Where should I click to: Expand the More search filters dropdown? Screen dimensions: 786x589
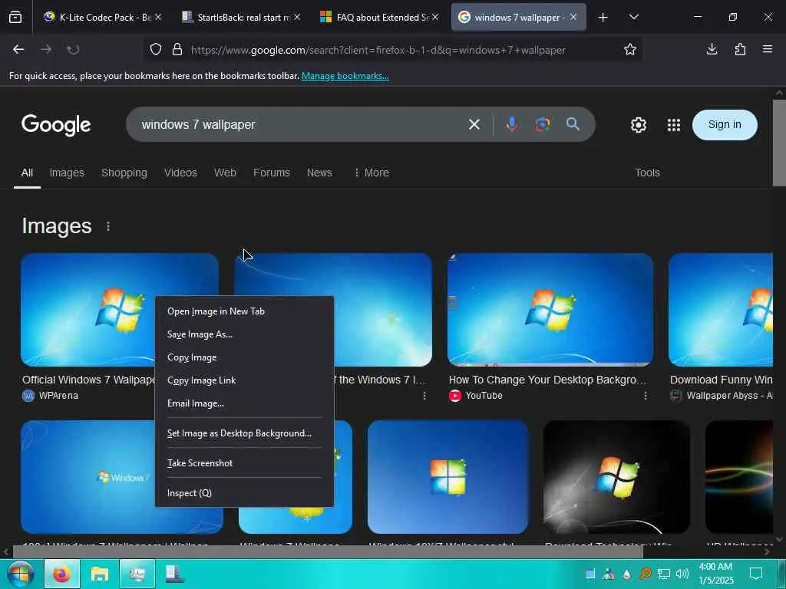pyautogui.click(x=372, y=173)
